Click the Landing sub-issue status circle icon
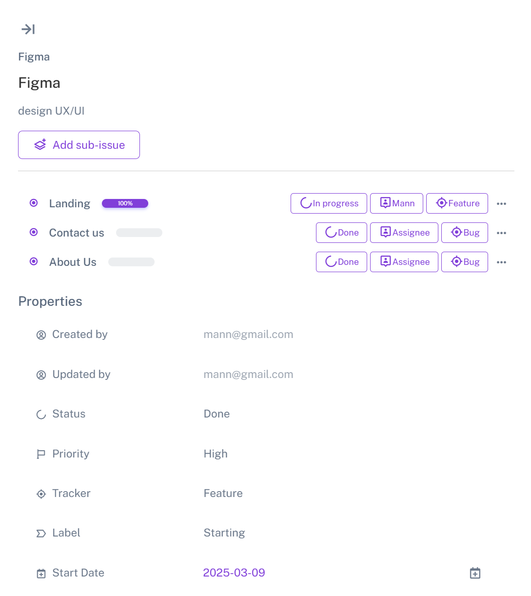Image resolution: width=531 pixels, height=596 pixels. [x=34, y=203]
